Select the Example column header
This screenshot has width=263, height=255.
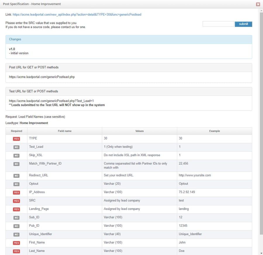214,131
